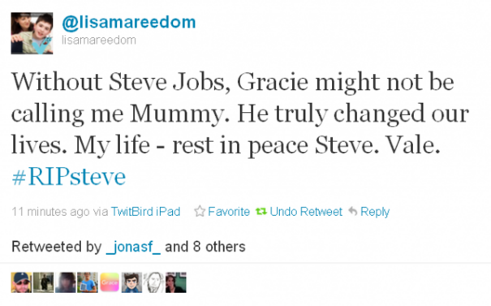Open avatar of person in blue shirt holding tablet
Image resolution: width=491 pixels, height=306 pixels.
(88, 282)
